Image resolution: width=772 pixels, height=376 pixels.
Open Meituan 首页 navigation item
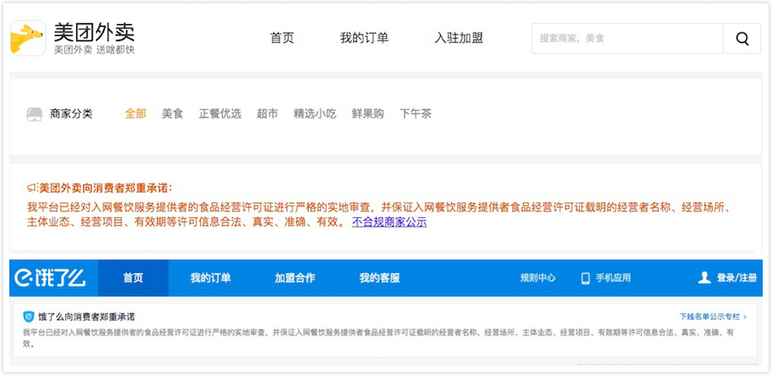282,38
